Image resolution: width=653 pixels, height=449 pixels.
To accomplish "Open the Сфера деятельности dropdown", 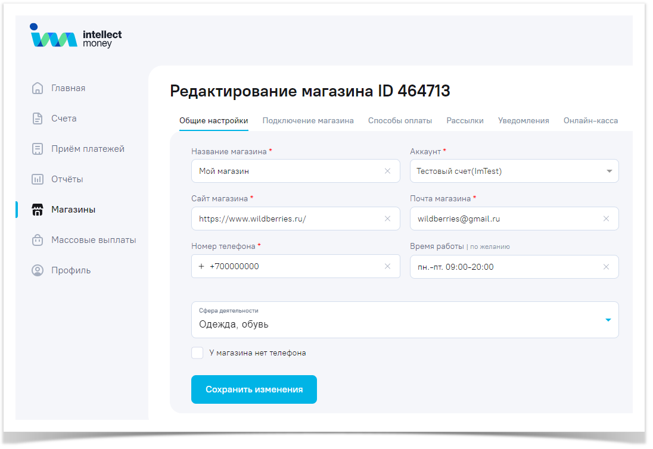I will click(608, 320).
